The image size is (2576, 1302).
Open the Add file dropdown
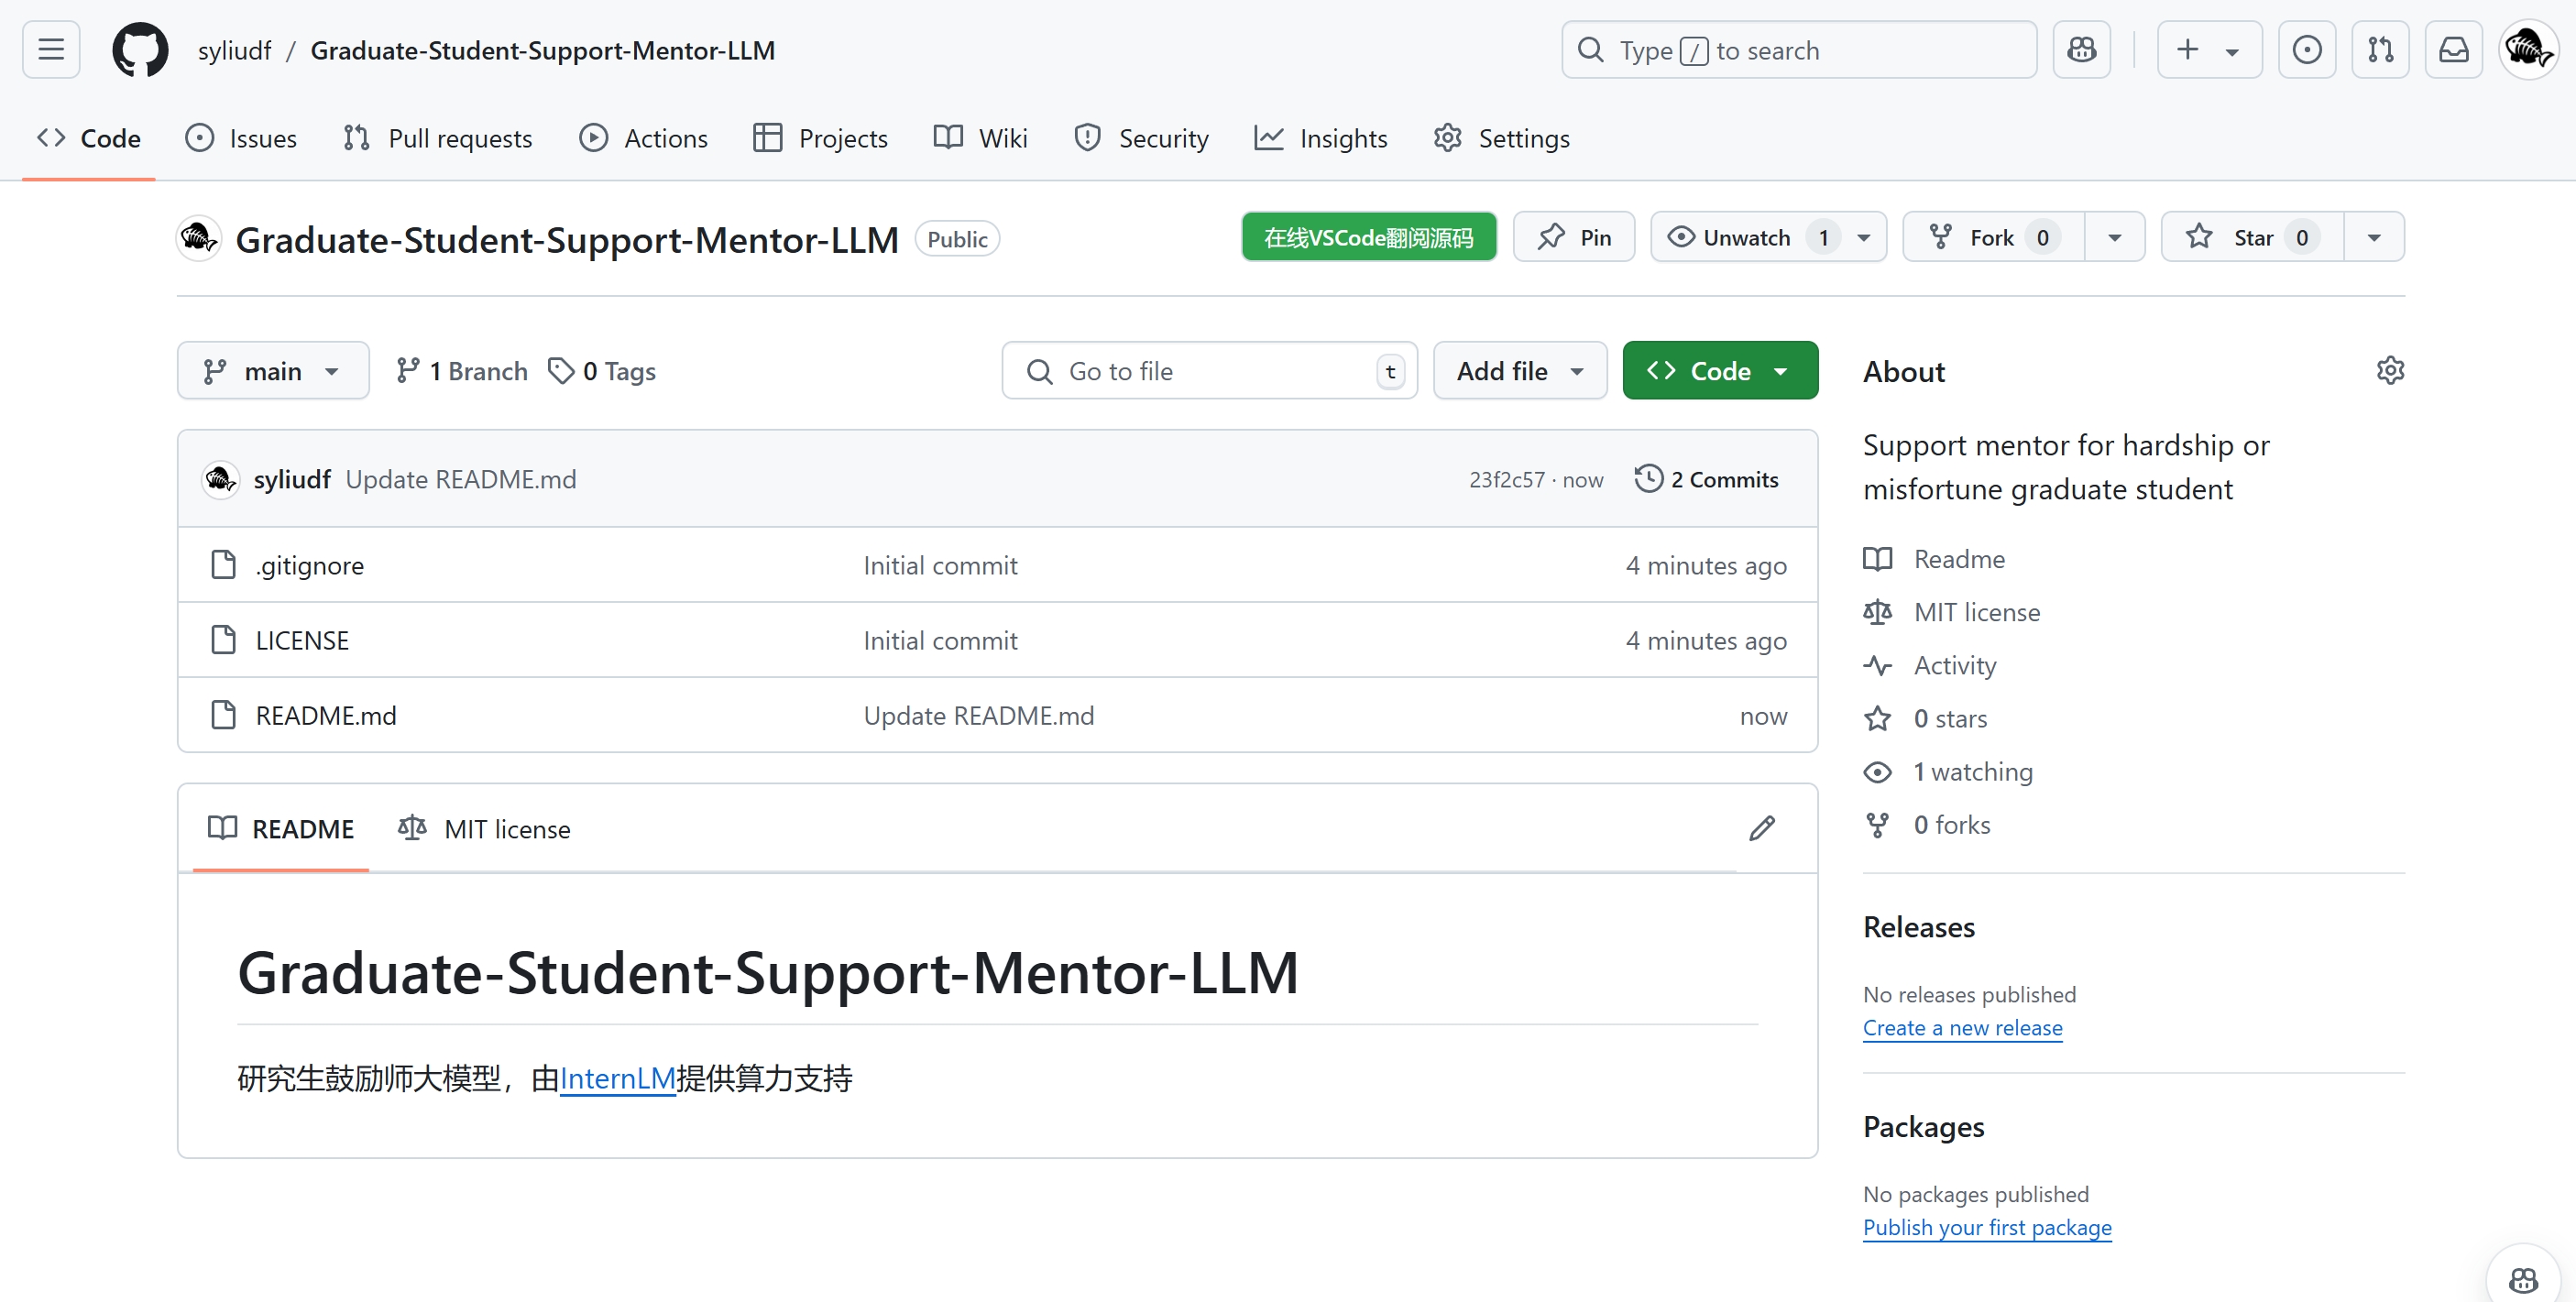tap(1519, 371)
